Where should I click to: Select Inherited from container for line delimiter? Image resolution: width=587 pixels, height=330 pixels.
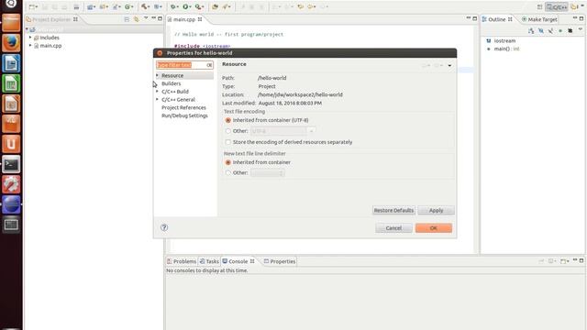coord(228,162)
